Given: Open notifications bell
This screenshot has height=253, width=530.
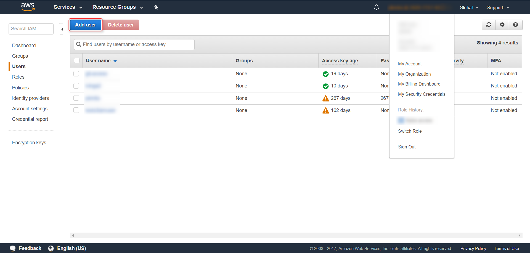Looking at the screenshot, I should coord(377,7).
